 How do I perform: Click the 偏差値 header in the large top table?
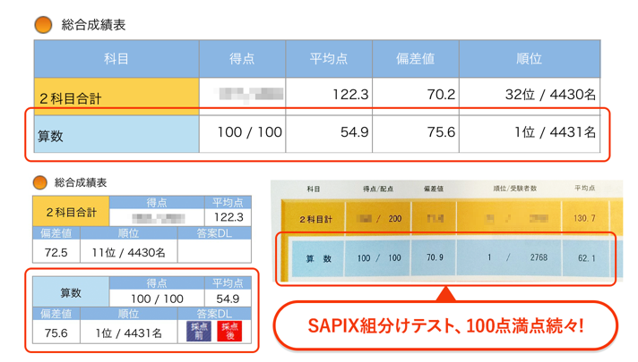click(x=416, y=59)
